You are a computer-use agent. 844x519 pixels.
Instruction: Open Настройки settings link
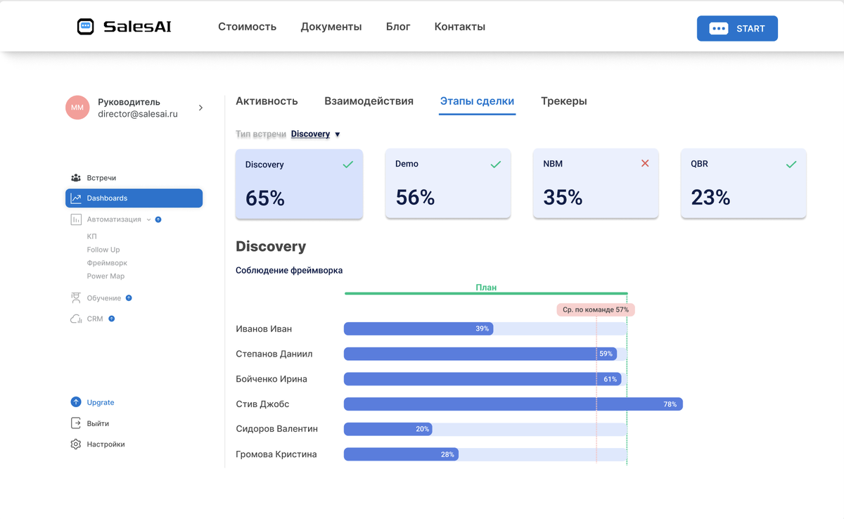tap(105, 444)
